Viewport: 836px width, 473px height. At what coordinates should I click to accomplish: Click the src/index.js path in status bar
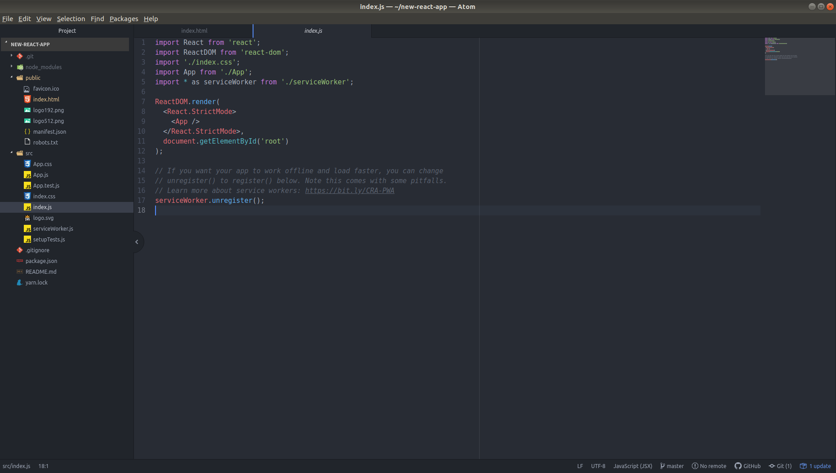(x=16, y=466)
